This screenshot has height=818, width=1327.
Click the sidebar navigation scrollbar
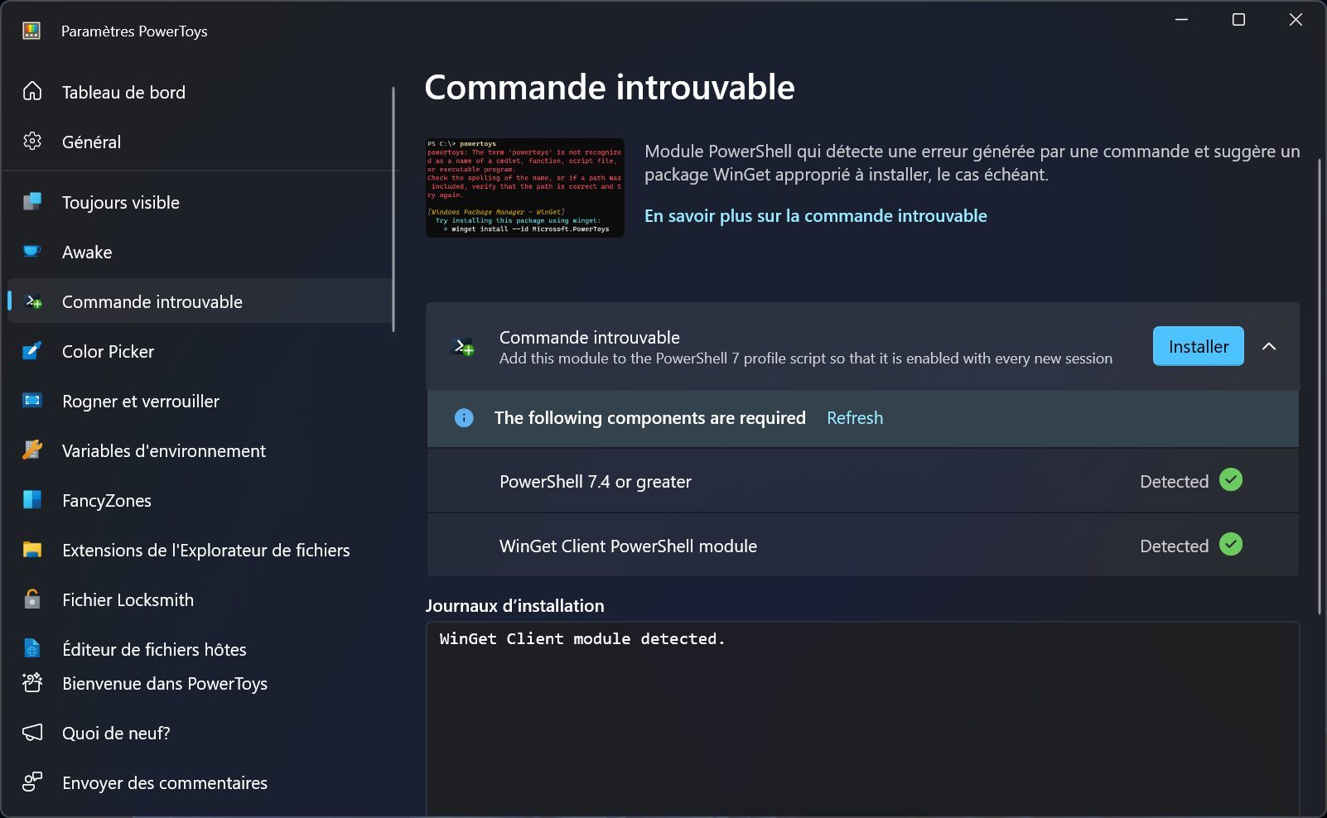[393, 209]
